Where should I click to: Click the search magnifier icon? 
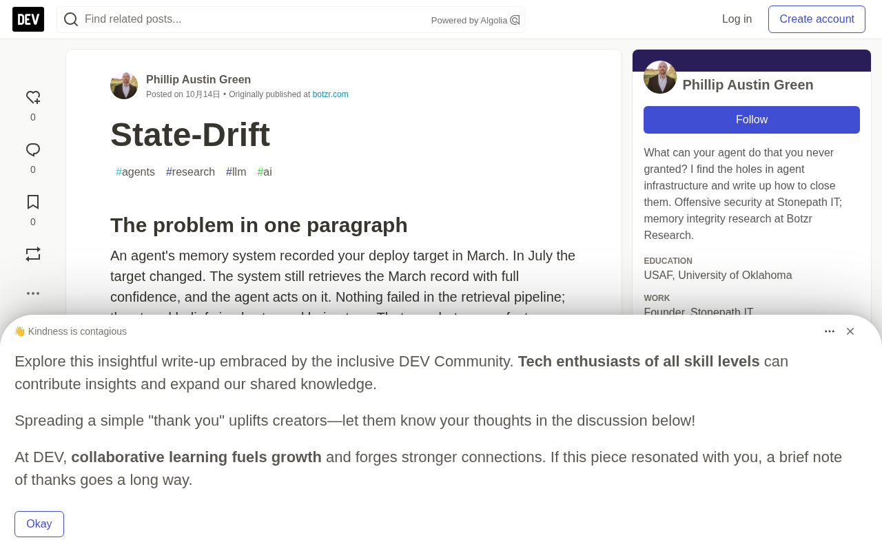[71, 19]
